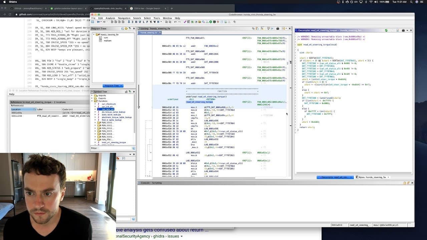Select do_torque_curve_lookup function
Screen dimensions: 427x240
click(x=113, y=112)
